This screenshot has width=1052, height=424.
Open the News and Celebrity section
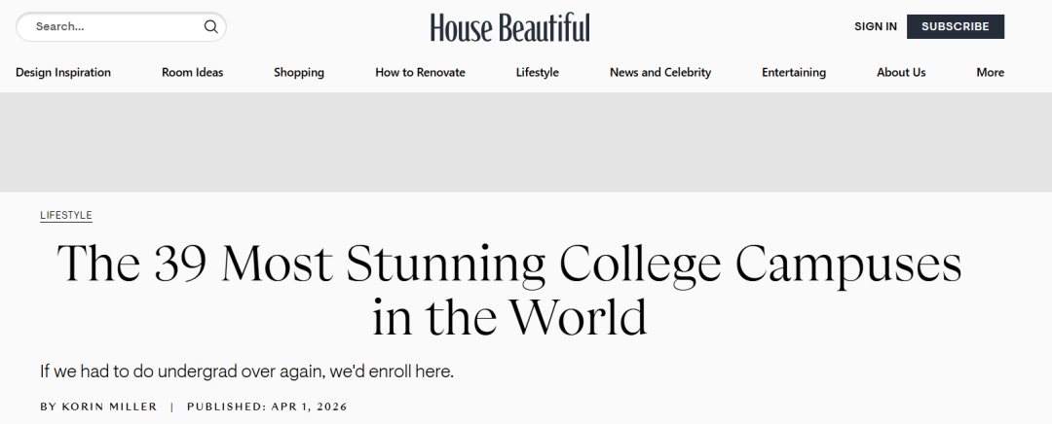[x=659, y=73]
